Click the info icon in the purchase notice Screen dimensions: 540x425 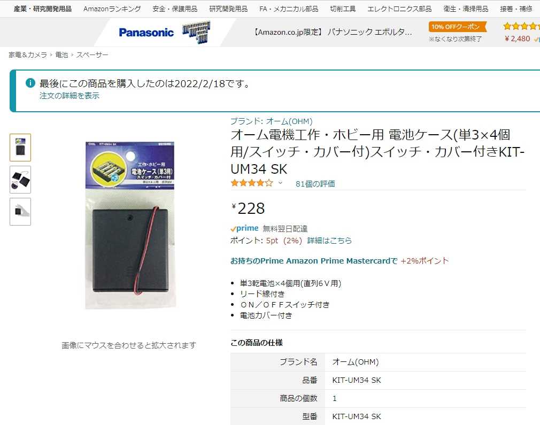pyautogui.click(x=30, y=83)
